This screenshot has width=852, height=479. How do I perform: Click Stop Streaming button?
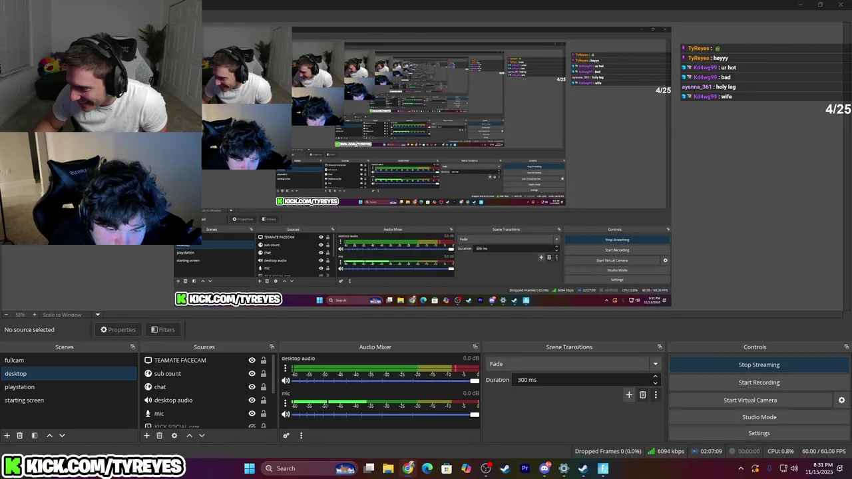(759, 365)
